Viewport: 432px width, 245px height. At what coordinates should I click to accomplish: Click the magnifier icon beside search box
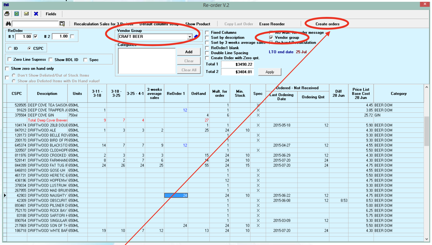[62, 24]
